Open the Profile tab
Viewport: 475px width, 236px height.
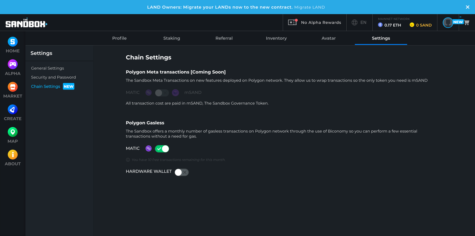pos(119,38)
